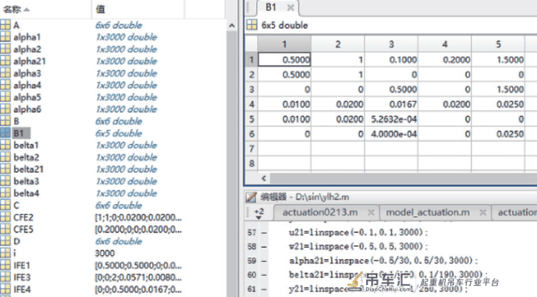537x297 pixels.
Task: Select the belta2 workspace variable
Action: [26, 158]
